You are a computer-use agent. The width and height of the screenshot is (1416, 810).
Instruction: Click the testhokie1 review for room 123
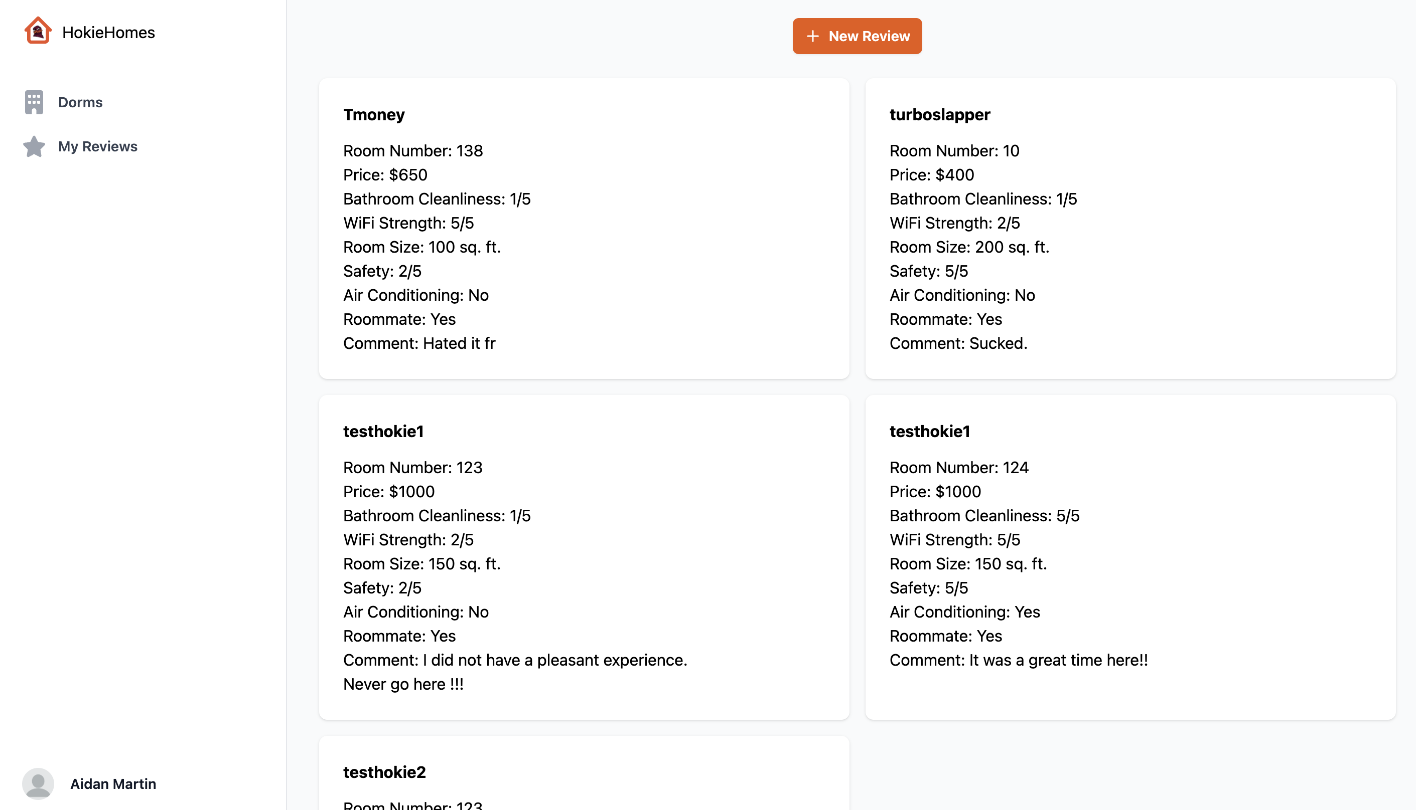[x=584, y=556]
